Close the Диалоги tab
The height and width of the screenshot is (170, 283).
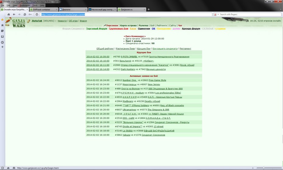86,9
